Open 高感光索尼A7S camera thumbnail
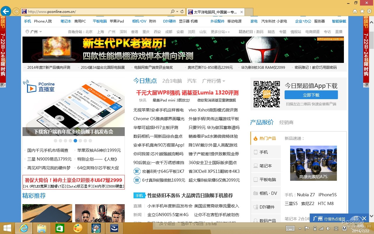374x234 pixels. click(x=313, y=163)
